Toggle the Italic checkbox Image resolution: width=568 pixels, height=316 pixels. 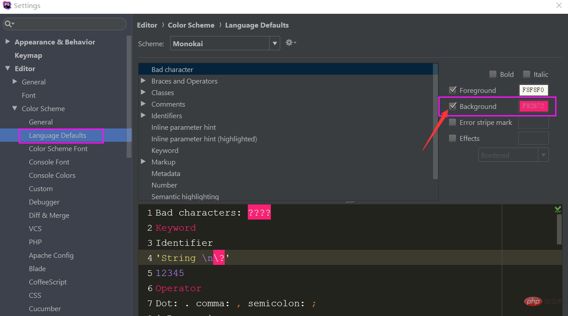point(526,74)
